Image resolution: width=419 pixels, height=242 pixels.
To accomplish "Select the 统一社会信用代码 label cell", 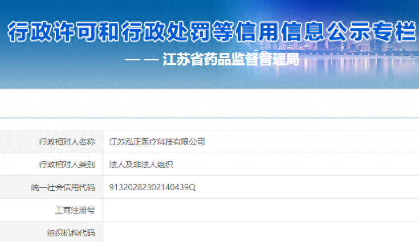I will tap(63, 187).
